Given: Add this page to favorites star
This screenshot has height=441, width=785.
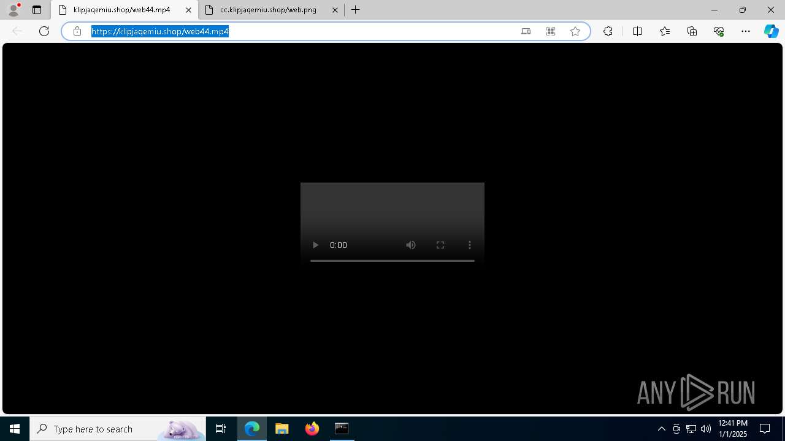Looking at the screenshot, I should pos(575,31).
